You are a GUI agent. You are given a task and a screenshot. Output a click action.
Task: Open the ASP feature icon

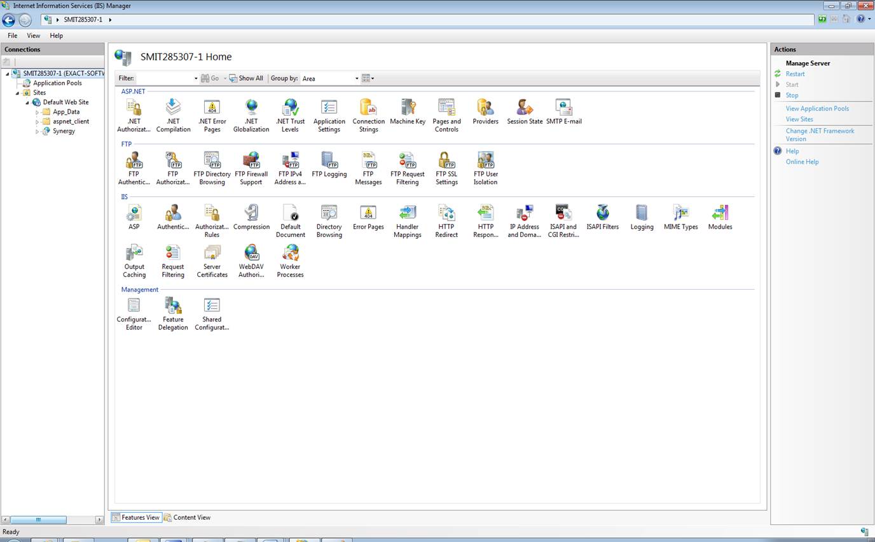click(x=134, y=217)
